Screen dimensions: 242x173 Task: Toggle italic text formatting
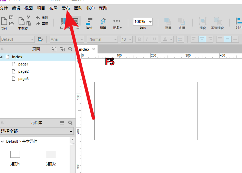coord(147,40)
